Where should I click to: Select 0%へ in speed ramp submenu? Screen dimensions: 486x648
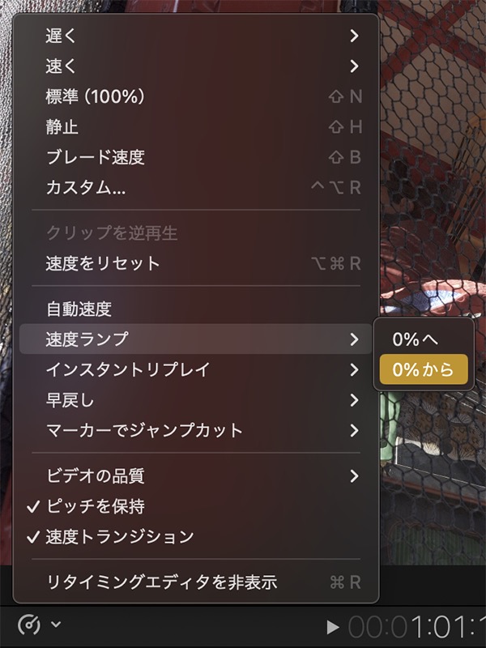(x=424, y=339)
